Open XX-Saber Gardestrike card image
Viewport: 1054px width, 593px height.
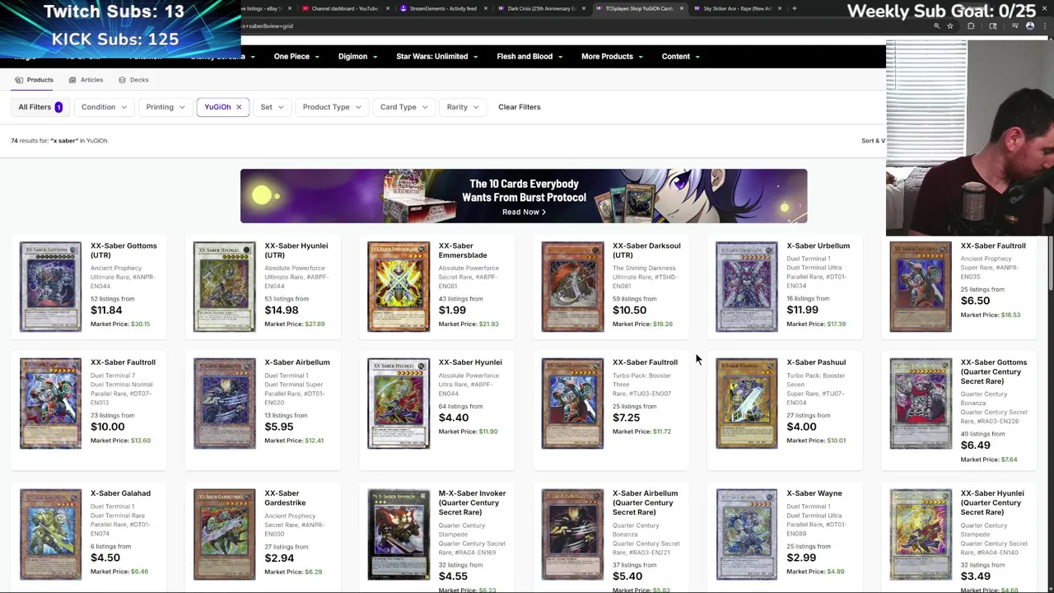coord(224,535)
